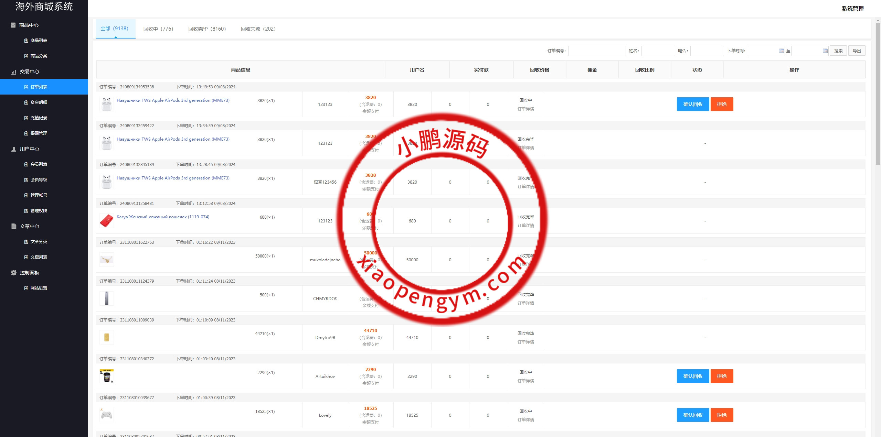Click the 文章中心 document icon
Image resolution: width=881 pixels, height=437 pixels.
[14, 226]
